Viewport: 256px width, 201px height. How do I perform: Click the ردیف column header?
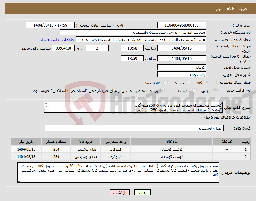pos(245,142)
